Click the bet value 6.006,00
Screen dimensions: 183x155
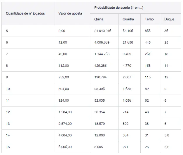(x=65, y=147)
